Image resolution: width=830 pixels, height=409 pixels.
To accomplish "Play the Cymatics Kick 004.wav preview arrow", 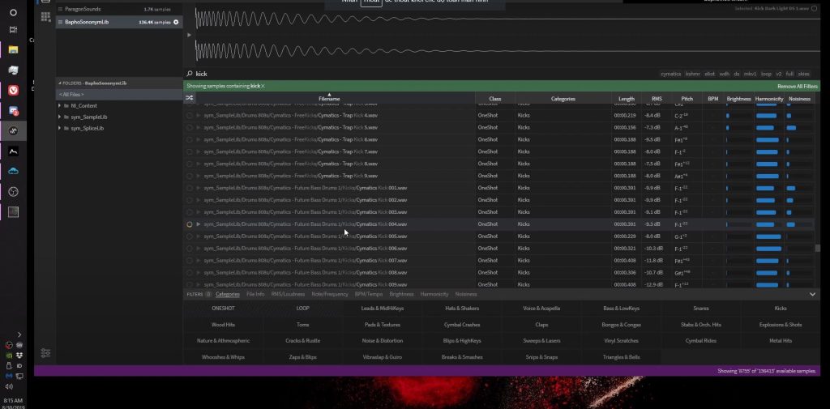I will point(199,224).
